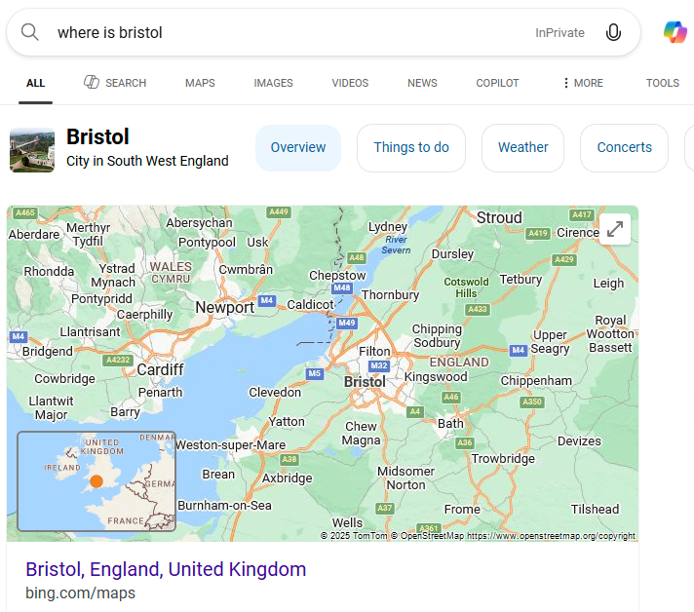Click the A433 road shield on map
The height and width of the screenshot is (612, 694).
pos(478,309)
